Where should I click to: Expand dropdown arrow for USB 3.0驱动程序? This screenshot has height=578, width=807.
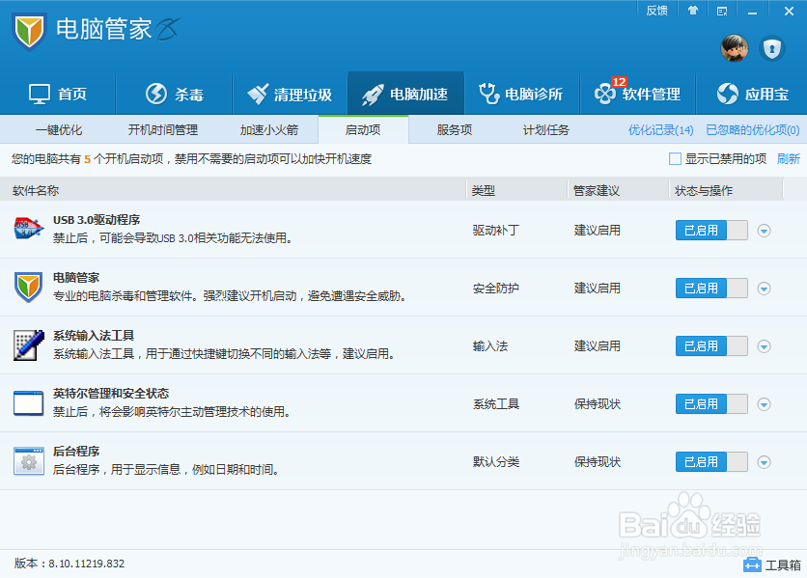tap(765, 231)
